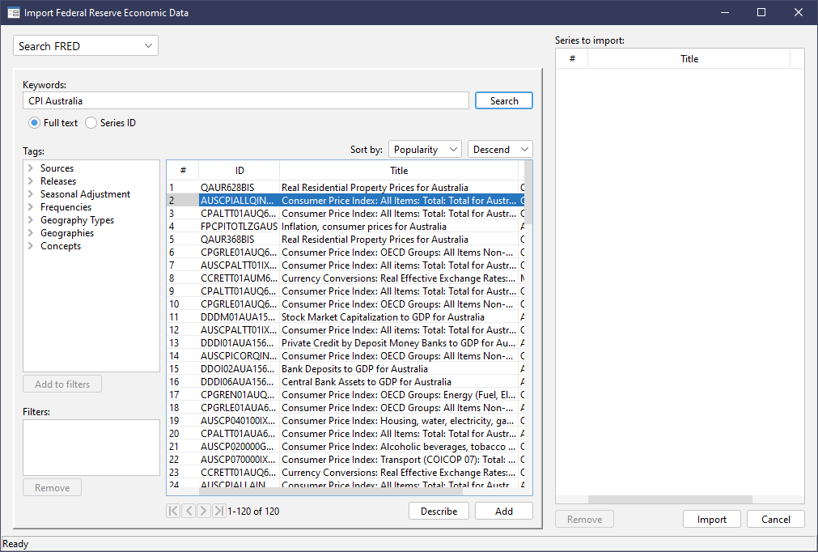Select the Sources tag
The height and width of the screenshot is (552, 818).
(x=57, y=168)
